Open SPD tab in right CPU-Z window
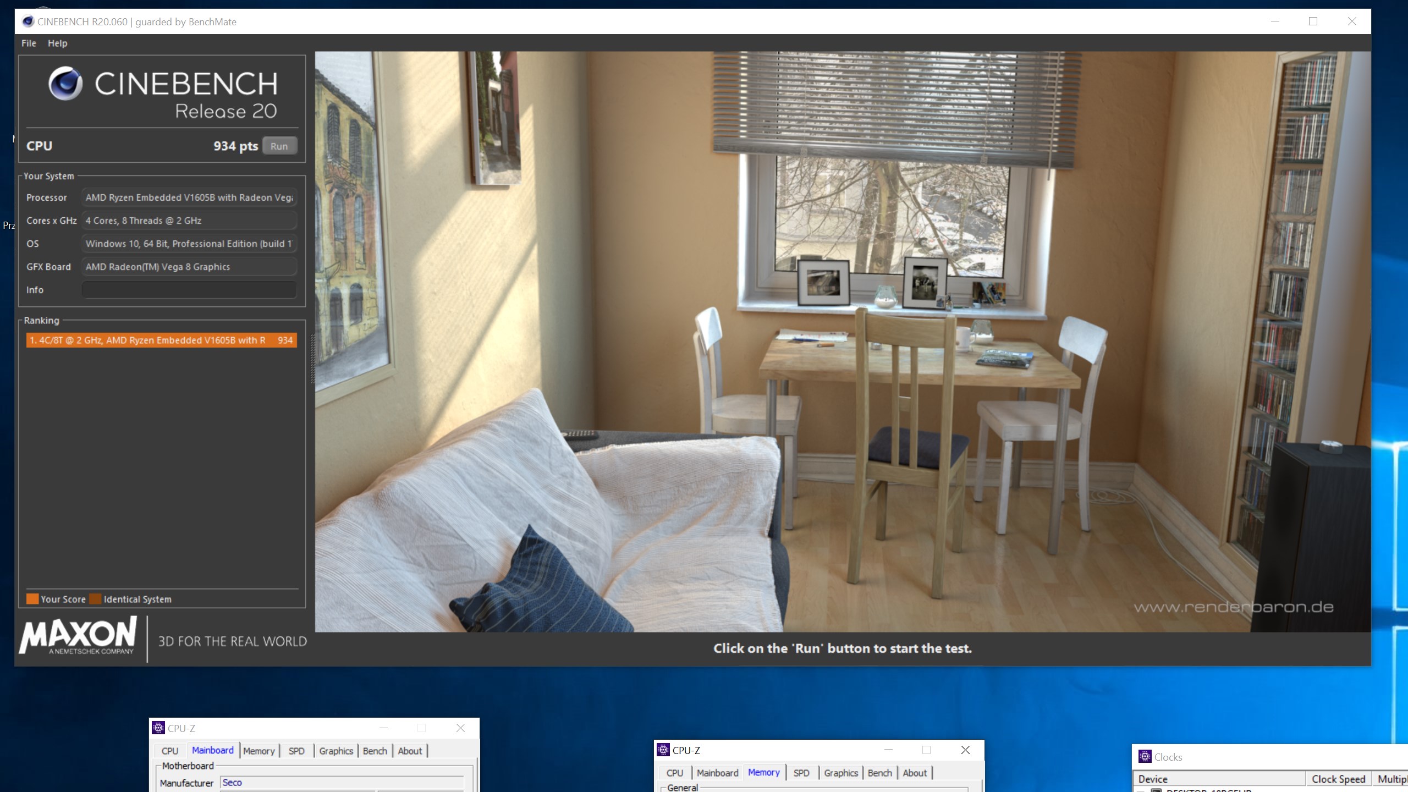The width and height of the screenshot is (1408, 792). pyautogui.click(x=801, y=773)
